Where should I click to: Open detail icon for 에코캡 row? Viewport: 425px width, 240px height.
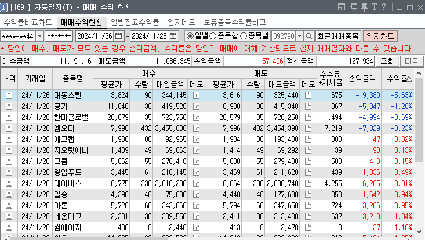coord(9,139)
